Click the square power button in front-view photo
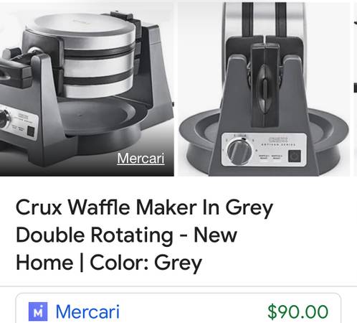Viewport: 357px width, 323px height. coord(295,156)
